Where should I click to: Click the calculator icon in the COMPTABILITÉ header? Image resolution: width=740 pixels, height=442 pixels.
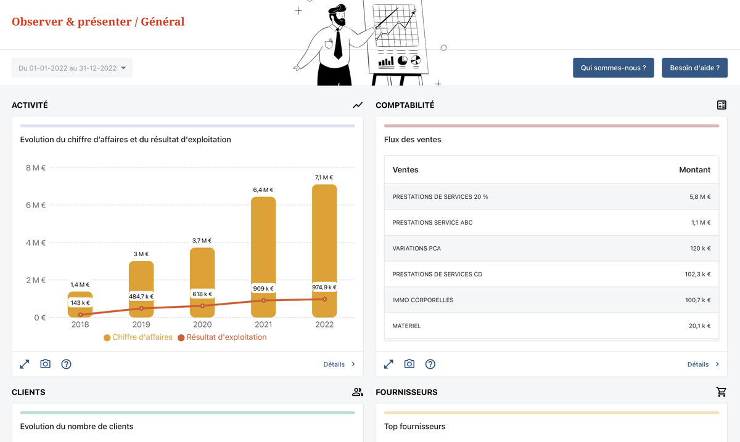point(721,105)
